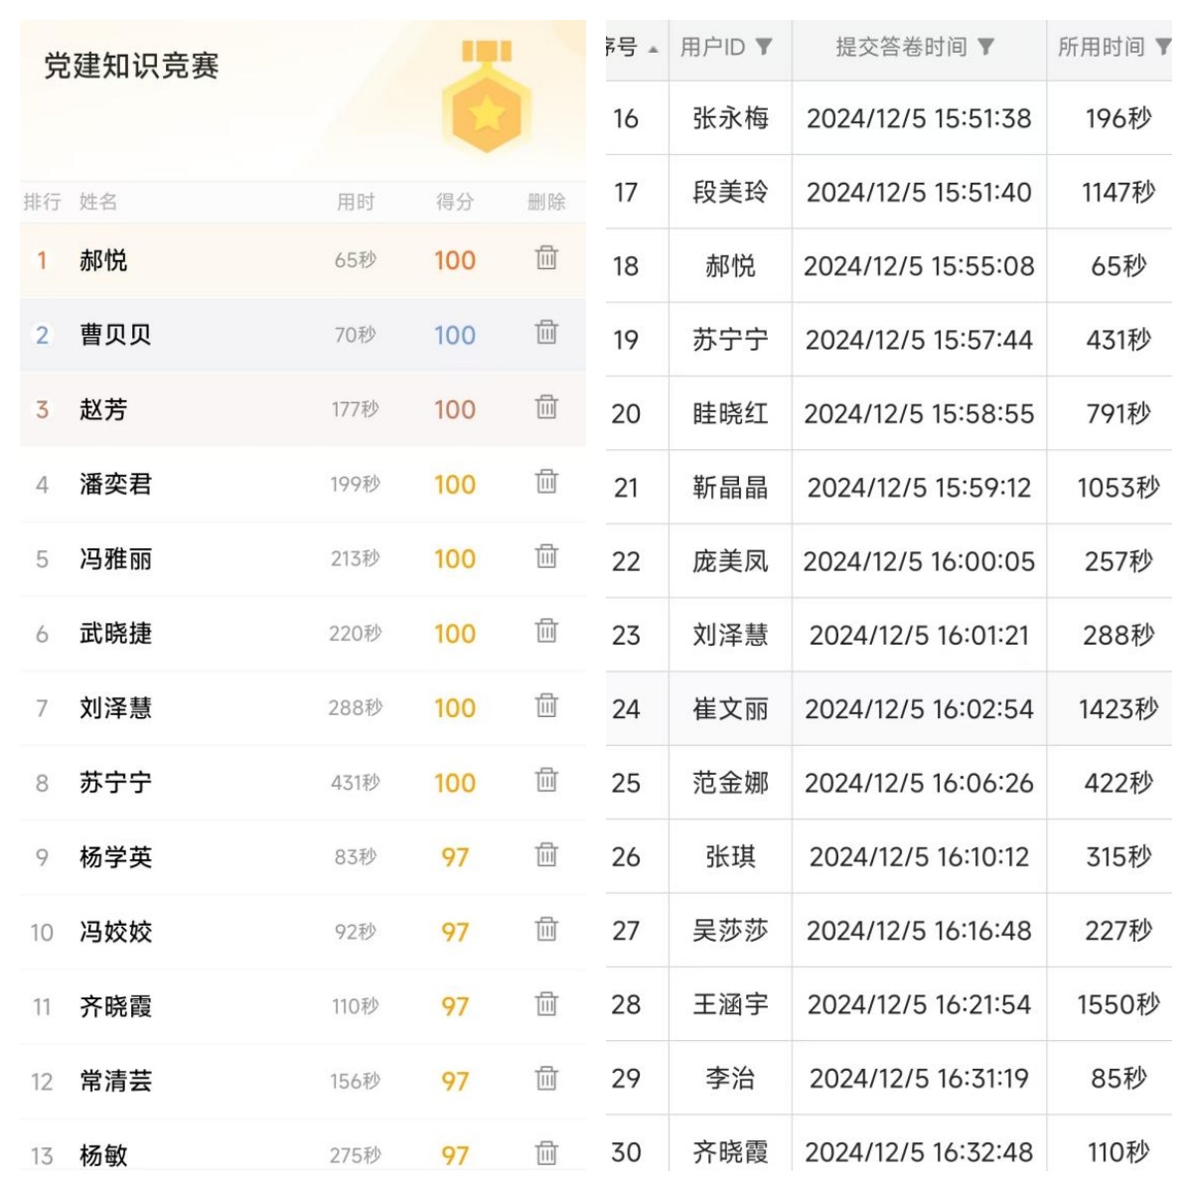Click the 得分 column header

(x=455, y=202)
